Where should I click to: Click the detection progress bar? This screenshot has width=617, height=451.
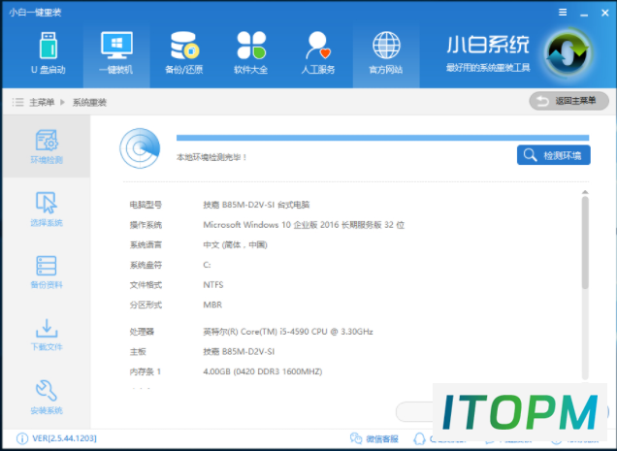click(382, 138)
